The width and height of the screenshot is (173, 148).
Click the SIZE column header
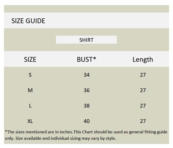30,59
